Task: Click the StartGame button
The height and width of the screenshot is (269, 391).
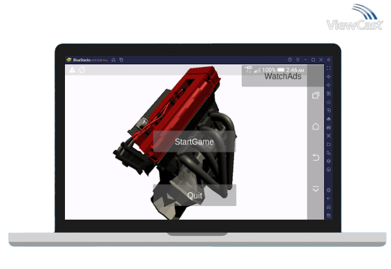Action: point(194,142)
